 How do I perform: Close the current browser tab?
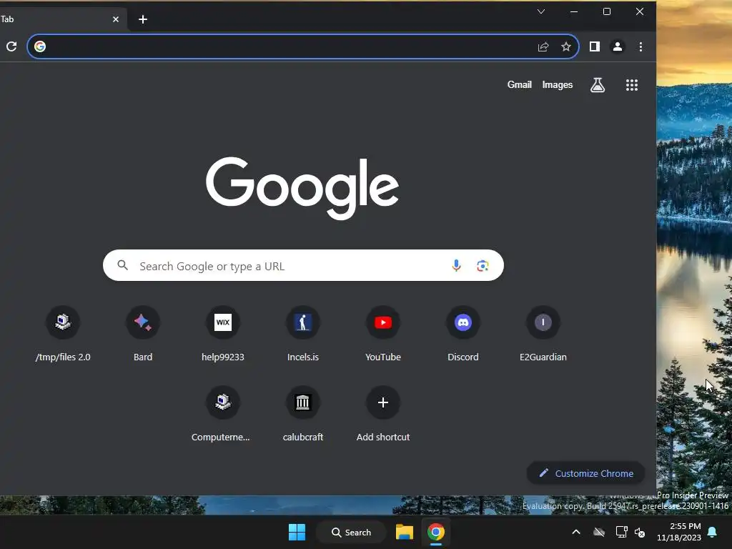tap(116, 19)
